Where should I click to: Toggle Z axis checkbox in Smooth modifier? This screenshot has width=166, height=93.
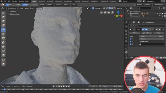click(x=130, y=44)
